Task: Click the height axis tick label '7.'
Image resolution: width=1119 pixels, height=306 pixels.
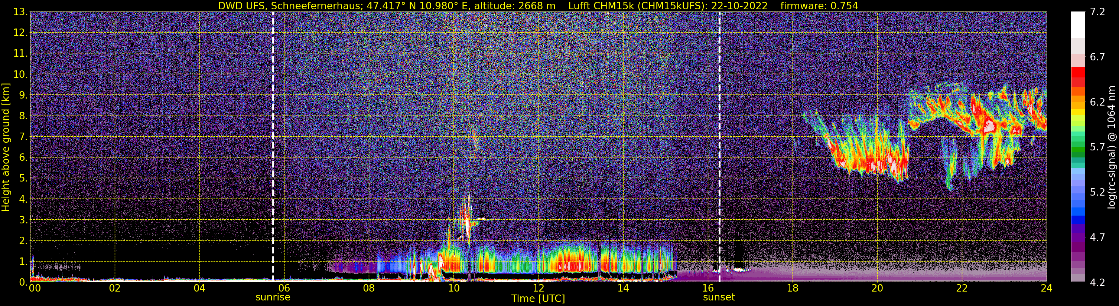Action: (23, 137)
